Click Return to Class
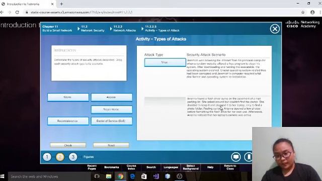 (x=230, y=167)
